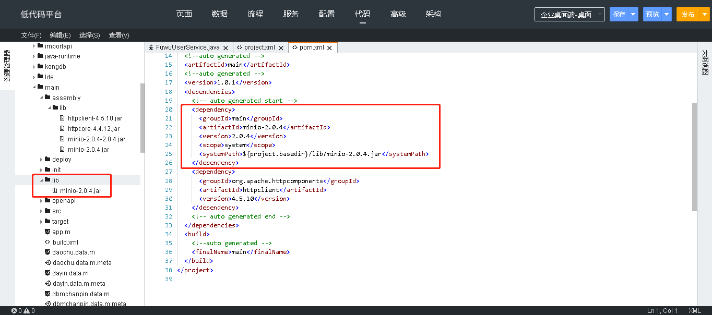The image size is (712, 315).
Task: Open the 预览 dropdown arrow
Action: 667,15
